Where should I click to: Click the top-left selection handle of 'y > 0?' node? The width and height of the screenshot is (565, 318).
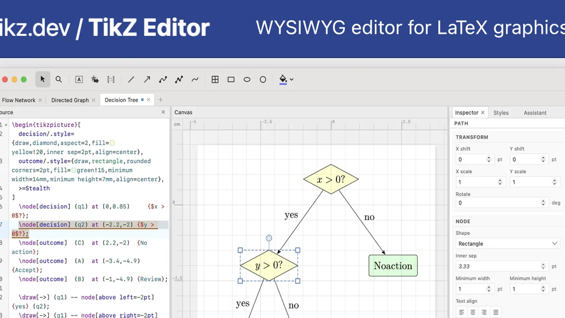[x=240, y=250]
